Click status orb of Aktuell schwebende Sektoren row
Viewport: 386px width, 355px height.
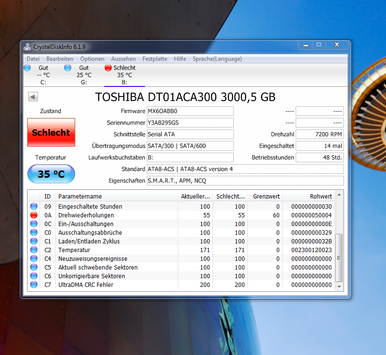coord(34,267)
